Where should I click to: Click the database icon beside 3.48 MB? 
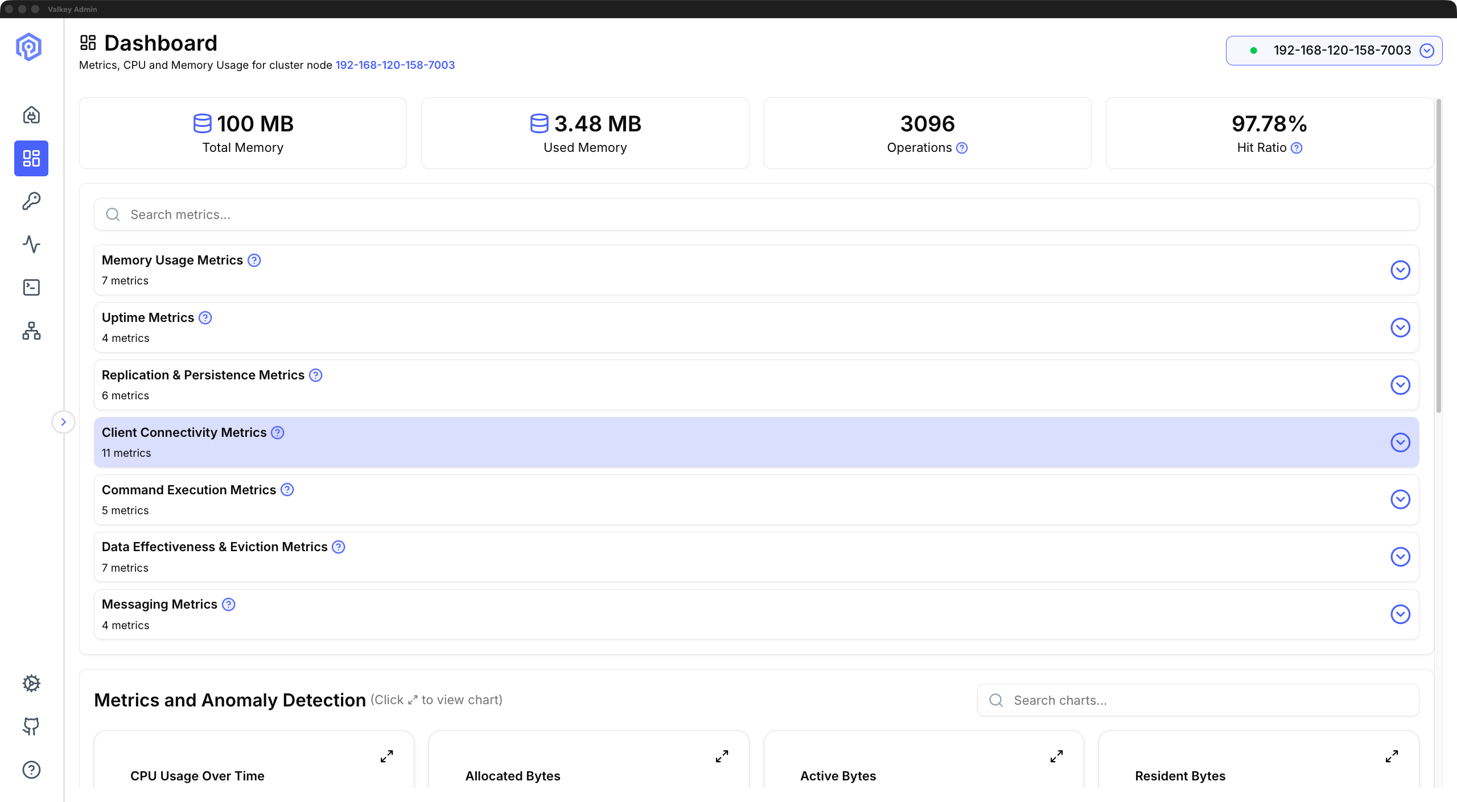click(539, 123)
